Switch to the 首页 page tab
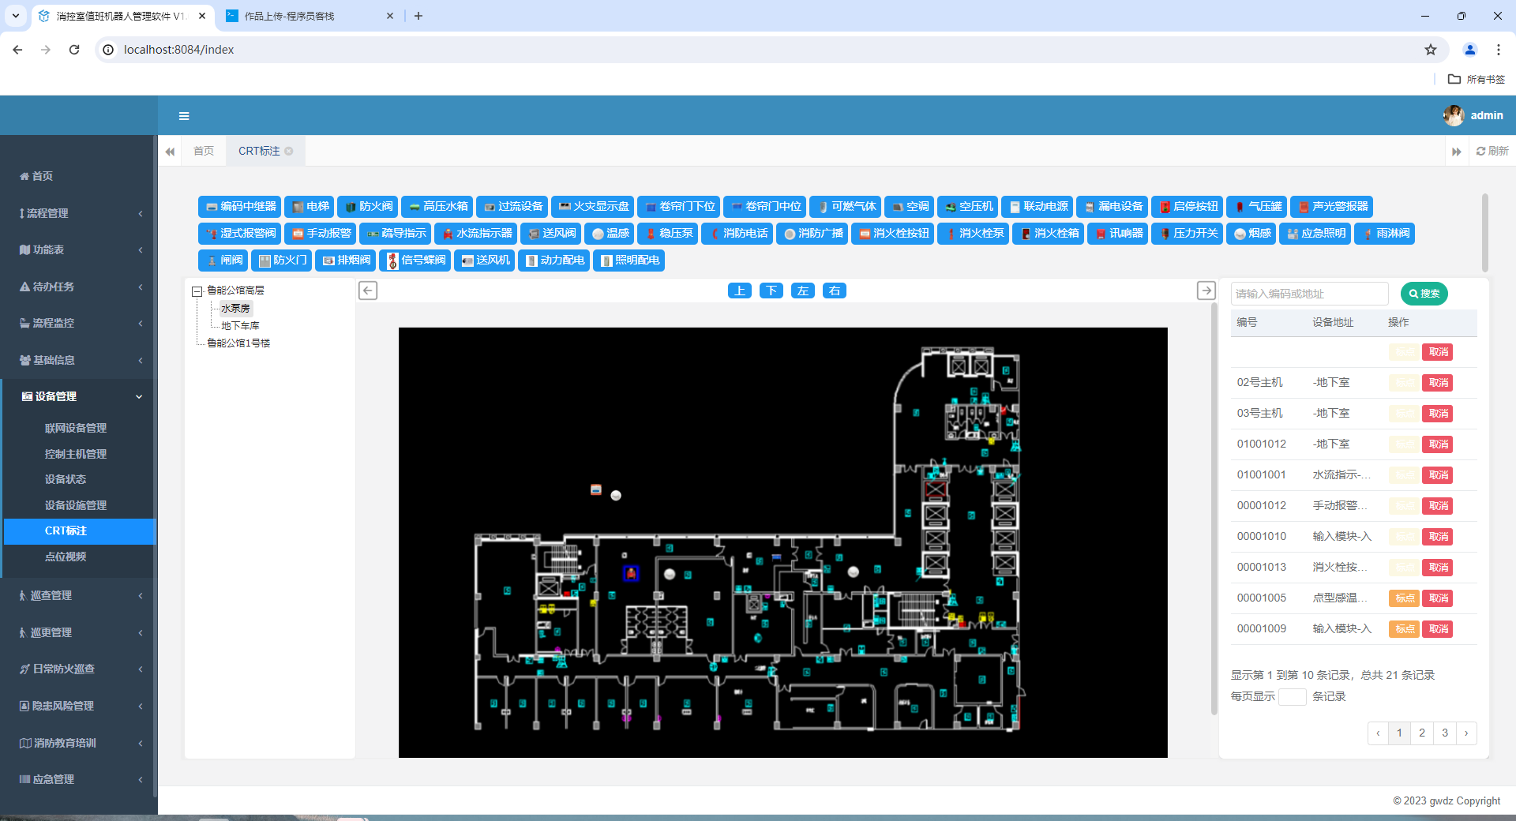This screenshot has width=1516, height=821. pos(204,151)
